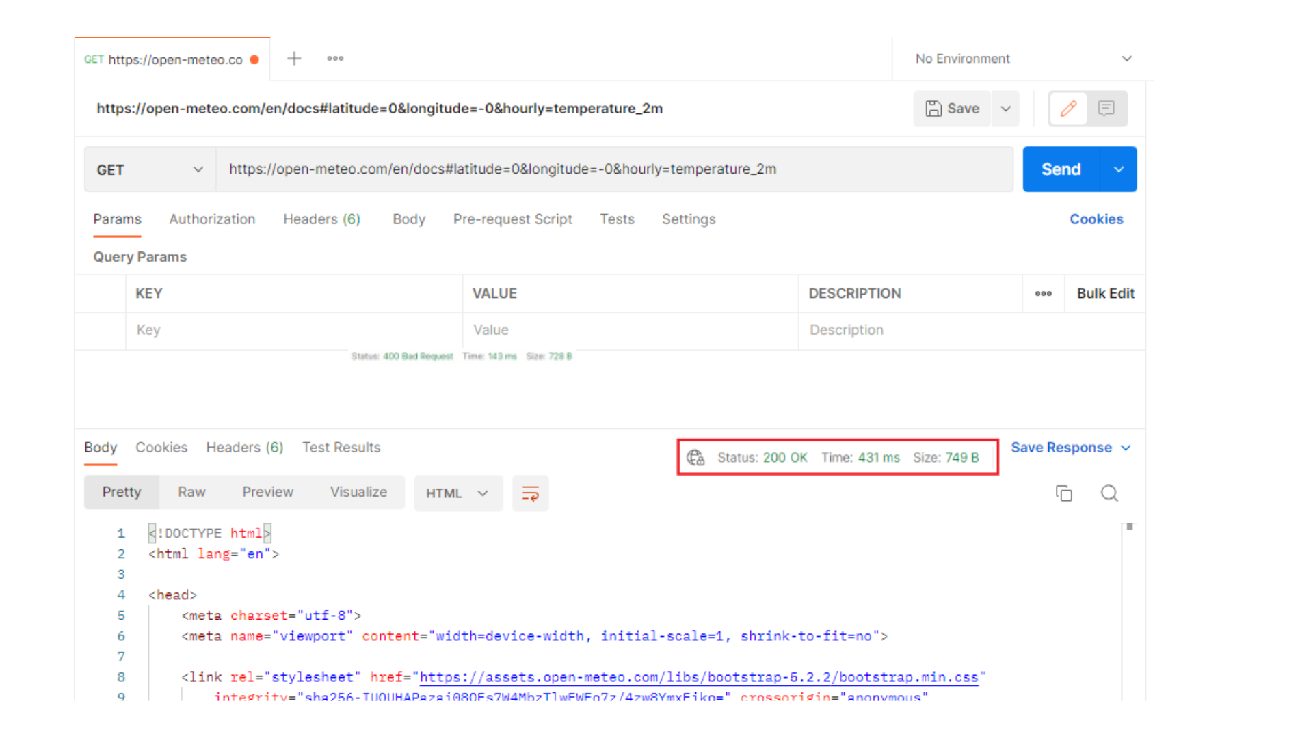
Task: Click the Value input cell
Action: point(631,331)
